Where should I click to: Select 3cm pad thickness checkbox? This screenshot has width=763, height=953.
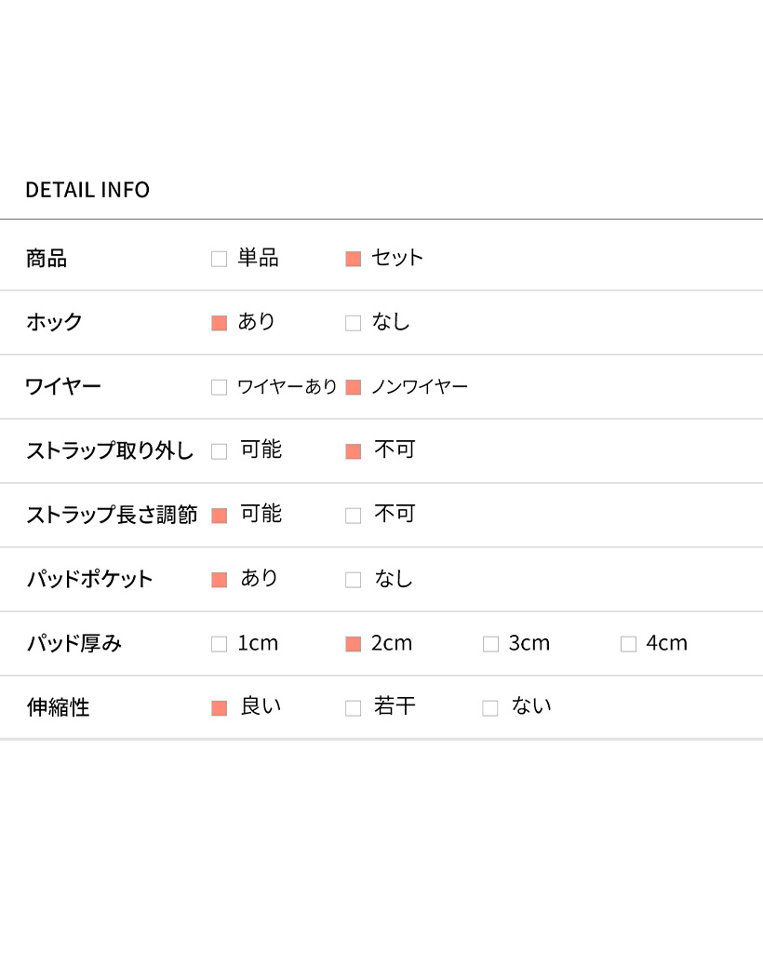(x=490, y=644)
